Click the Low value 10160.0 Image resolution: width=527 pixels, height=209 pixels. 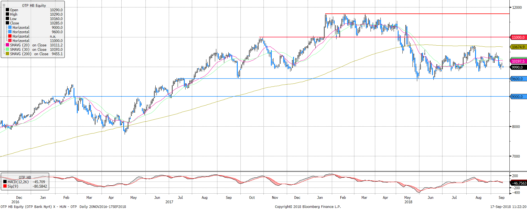(56, 19)
